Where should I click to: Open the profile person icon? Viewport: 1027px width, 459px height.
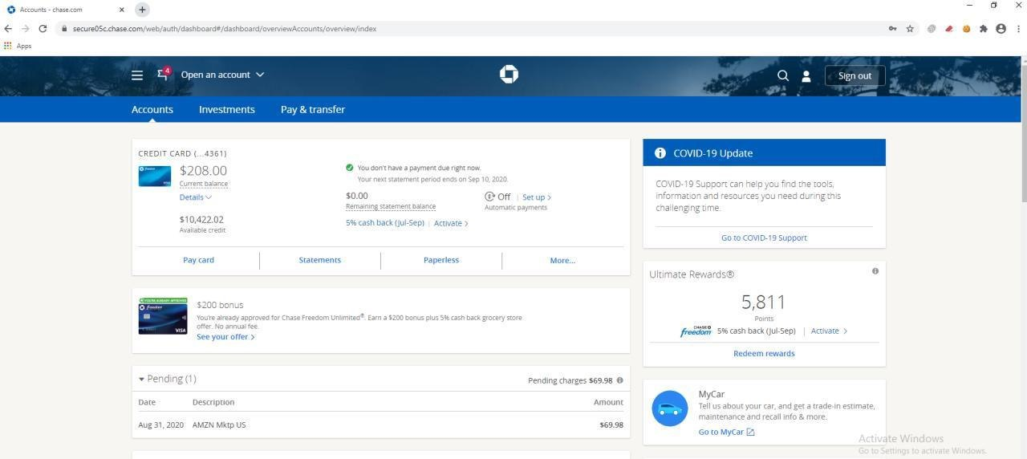pyautogui.click(x=806, y=76)
